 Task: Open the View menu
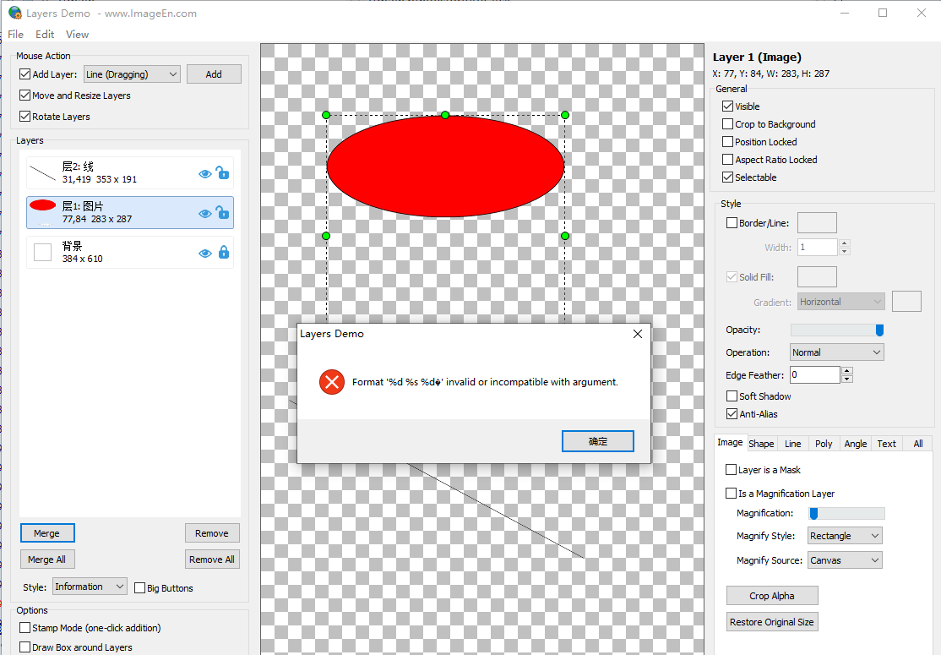pyautogui.click(x=78, y=34)
